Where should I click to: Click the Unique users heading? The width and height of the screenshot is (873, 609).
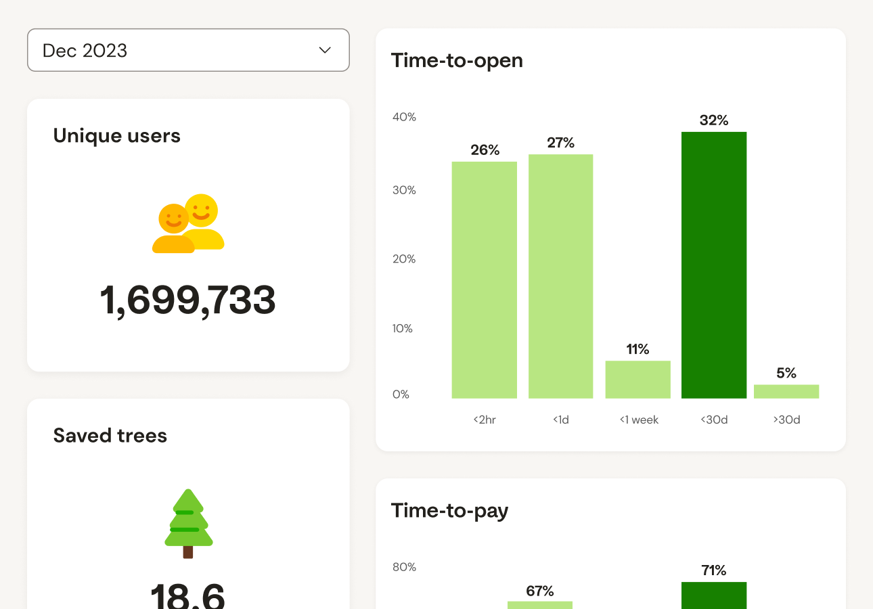(116, 135)
